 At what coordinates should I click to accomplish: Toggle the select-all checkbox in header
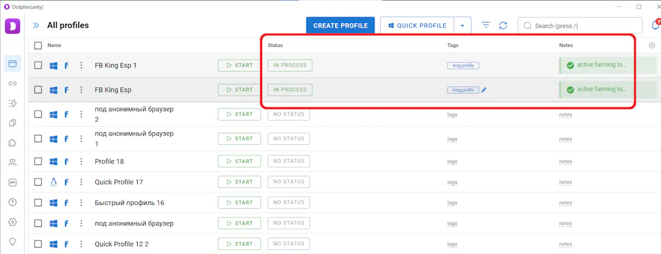(x=38, y=45)
